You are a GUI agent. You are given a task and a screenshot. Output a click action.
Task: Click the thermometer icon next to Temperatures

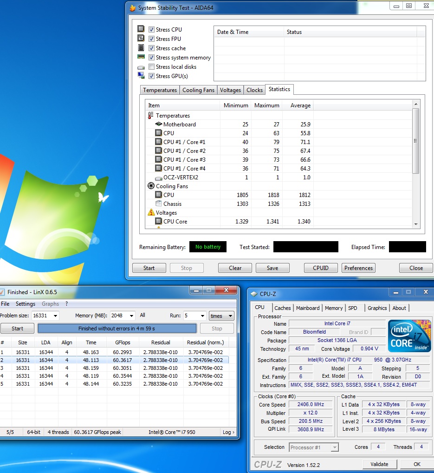coord(151,116)
